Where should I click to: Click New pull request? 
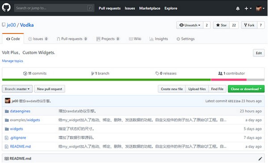click(50, 89)
